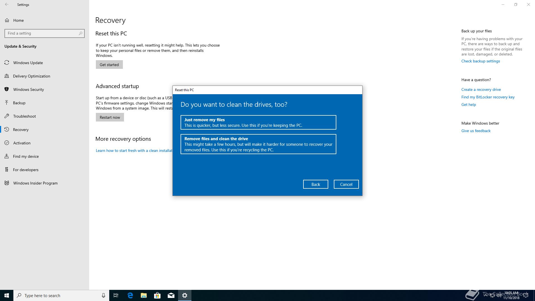Click the Get help link

(468, 105)
